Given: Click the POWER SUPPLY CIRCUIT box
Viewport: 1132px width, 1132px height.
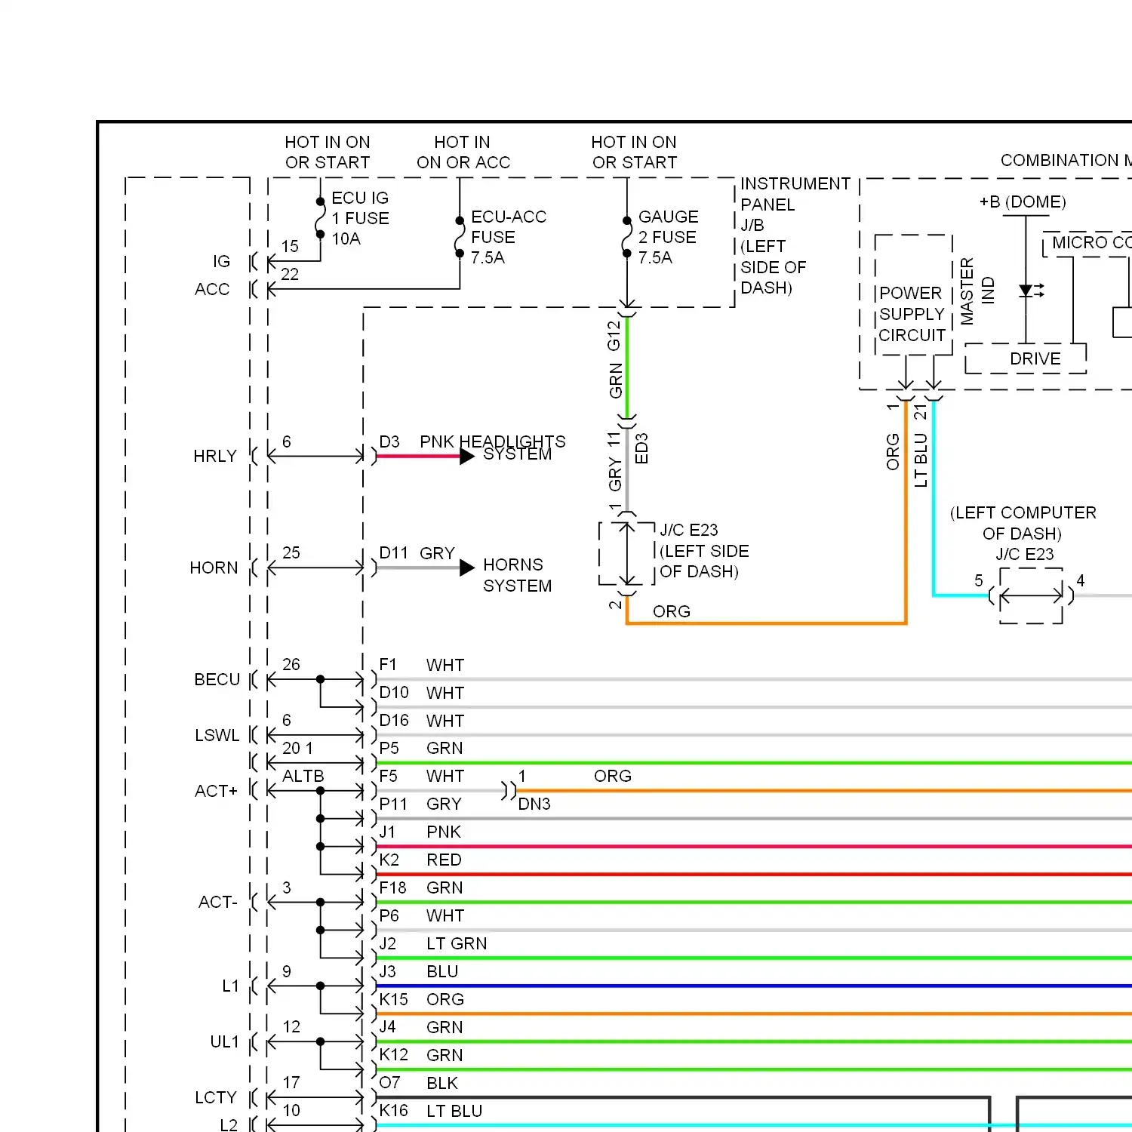Looking at the screenshot, I should (913, 294).
